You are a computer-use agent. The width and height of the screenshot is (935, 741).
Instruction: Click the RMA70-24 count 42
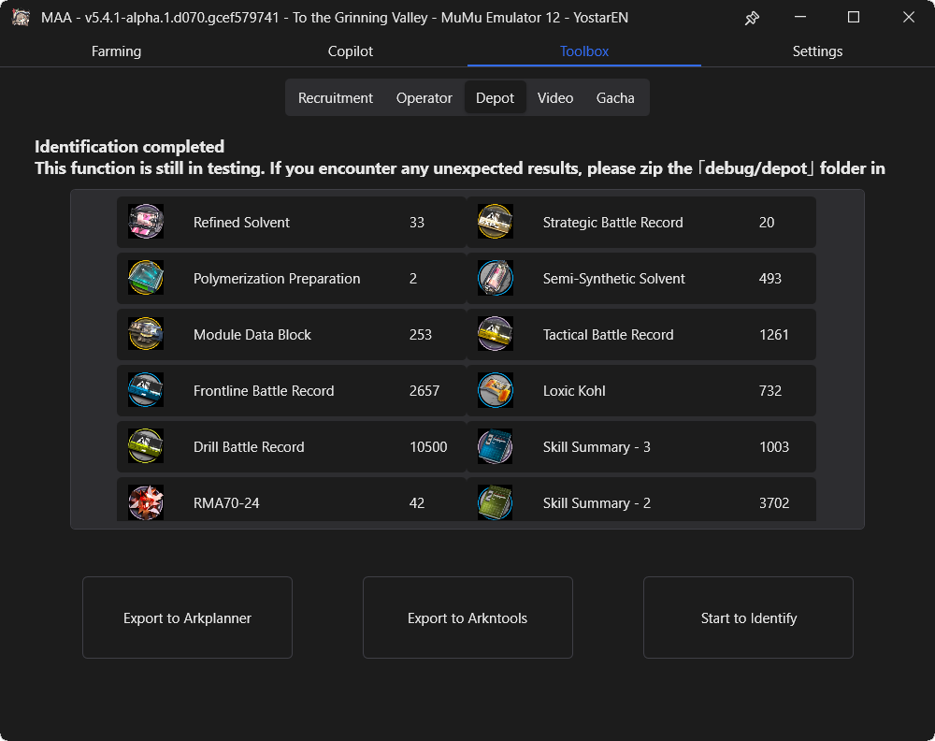417,503
